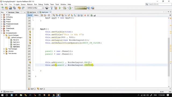Expand the Arrays project node

click(2, 15)
